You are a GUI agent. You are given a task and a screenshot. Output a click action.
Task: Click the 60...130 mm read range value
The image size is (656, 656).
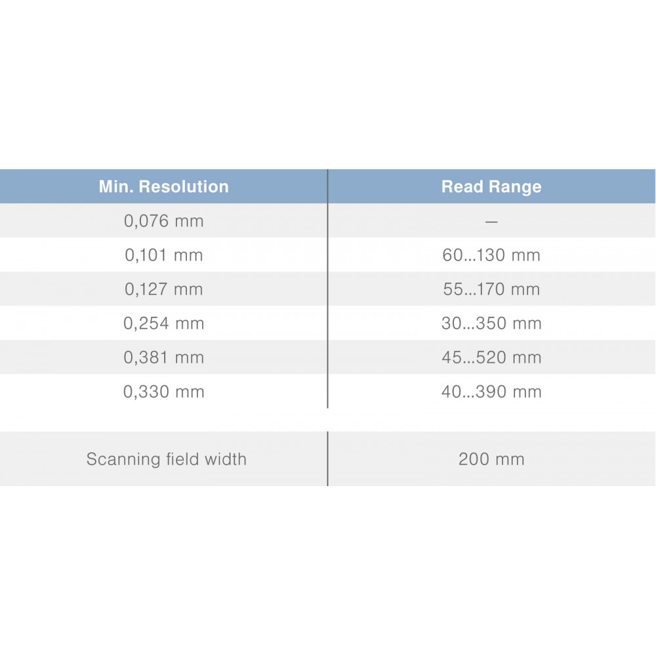pyautogui.click(x=491, y=255)
